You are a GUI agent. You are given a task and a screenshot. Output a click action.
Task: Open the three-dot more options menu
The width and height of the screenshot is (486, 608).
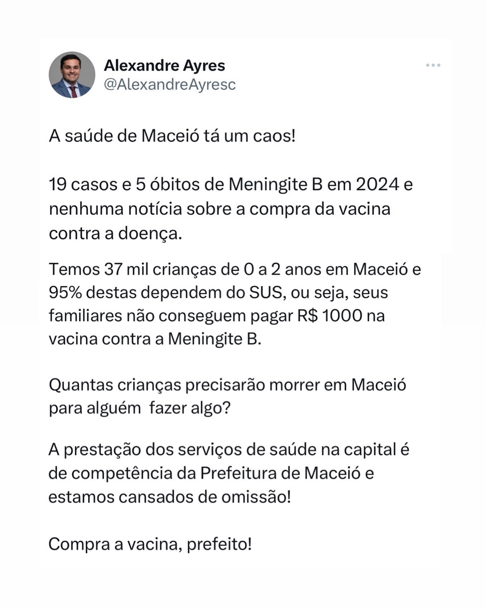click(x=433, y=65)
